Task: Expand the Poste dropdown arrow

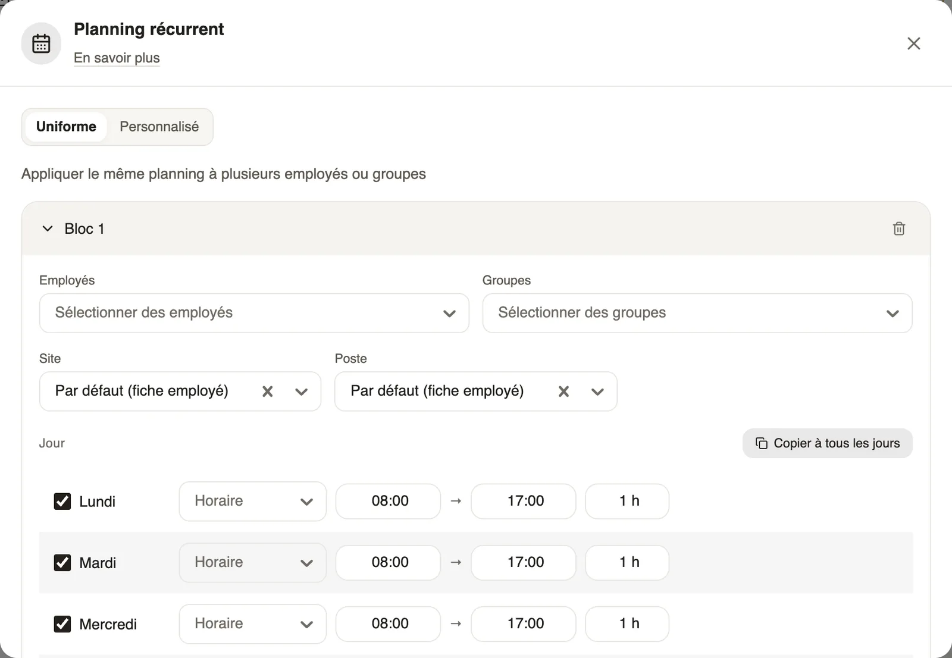Action: [x=597, y=391]
